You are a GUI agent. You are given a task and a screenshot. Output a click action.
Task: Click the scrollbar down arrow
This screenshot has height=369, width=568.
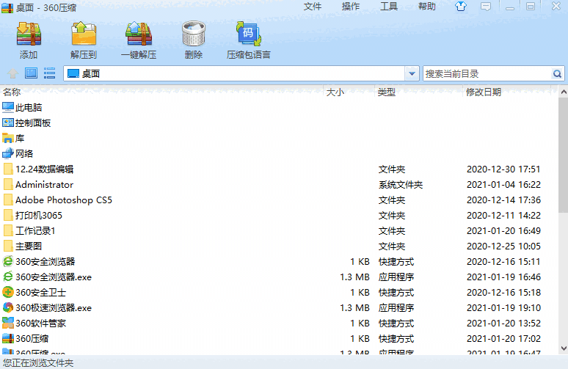(564, 348)
